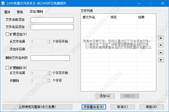The width and height of the screenshot is (169, 112).
Task: Increase the 扩展添加 start character spinner
Action: pos(49,40)
